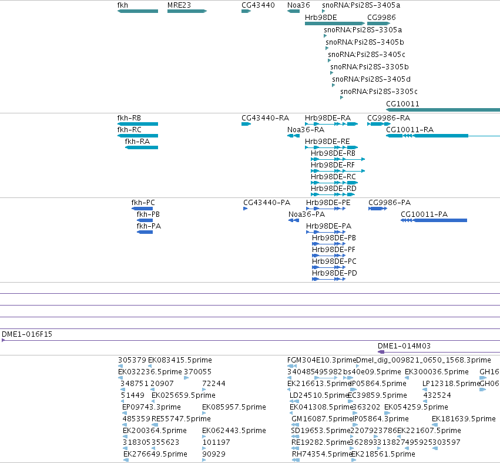Image resolution: width=500 pixels, height=463 pixels.
Task: Open transcript Hrb98DE-RF
Action: click(338, 171)
